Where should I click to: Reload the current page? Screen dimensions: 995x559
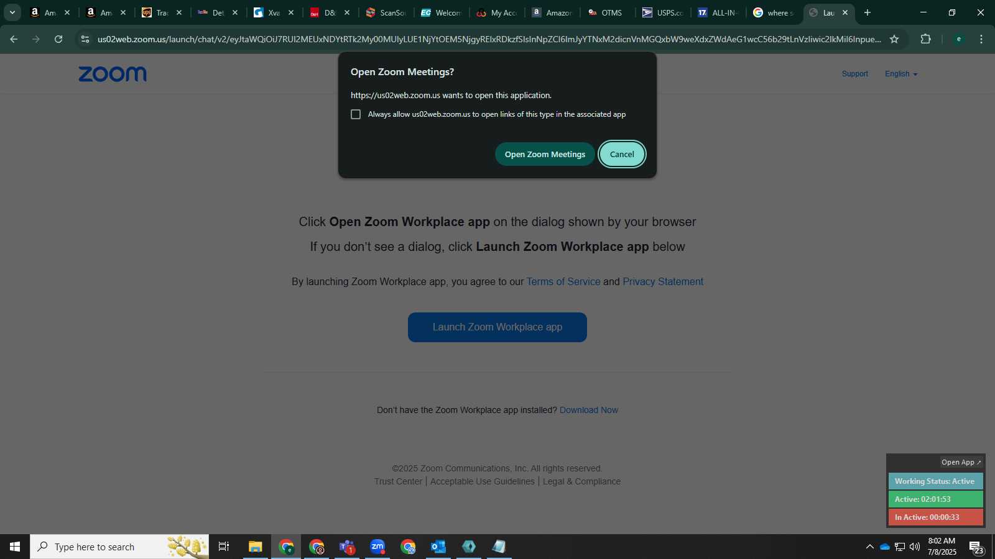58,39
